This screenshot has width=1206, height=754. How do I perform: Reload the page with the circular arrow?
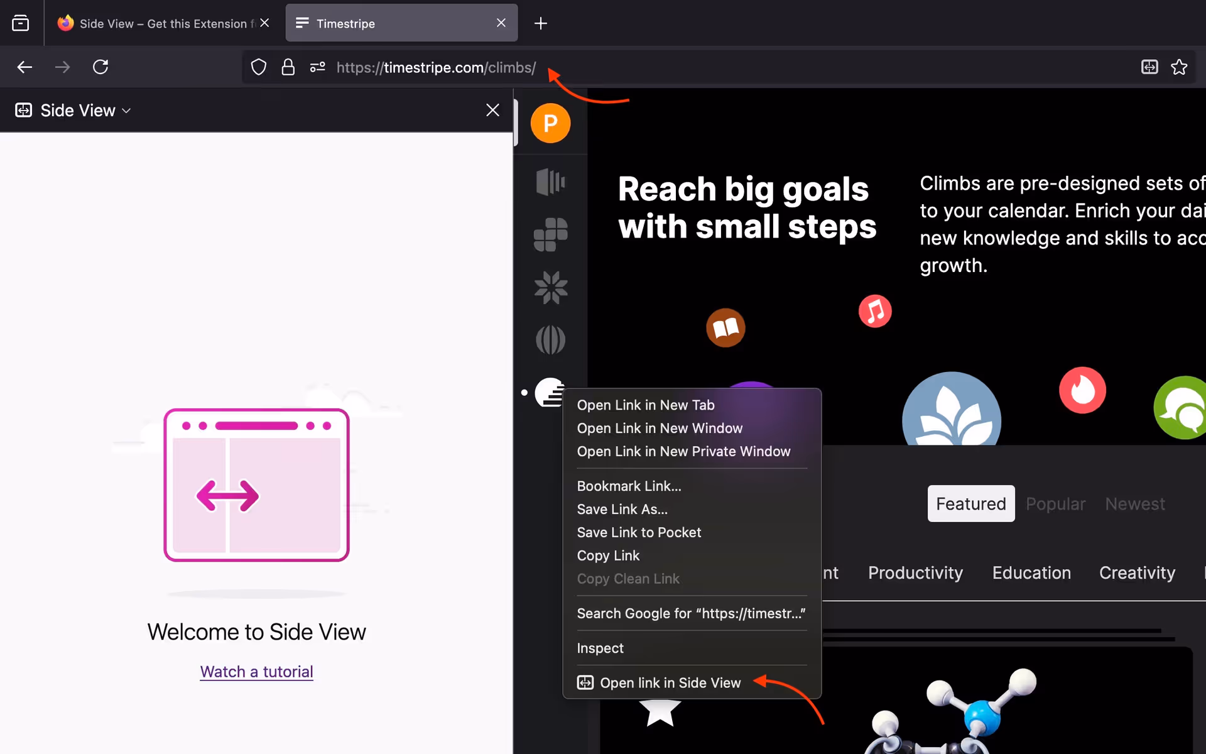[x=100, y=67]
